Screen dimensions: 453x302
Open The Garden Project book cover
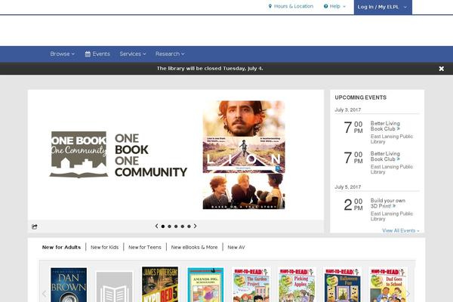251,285
